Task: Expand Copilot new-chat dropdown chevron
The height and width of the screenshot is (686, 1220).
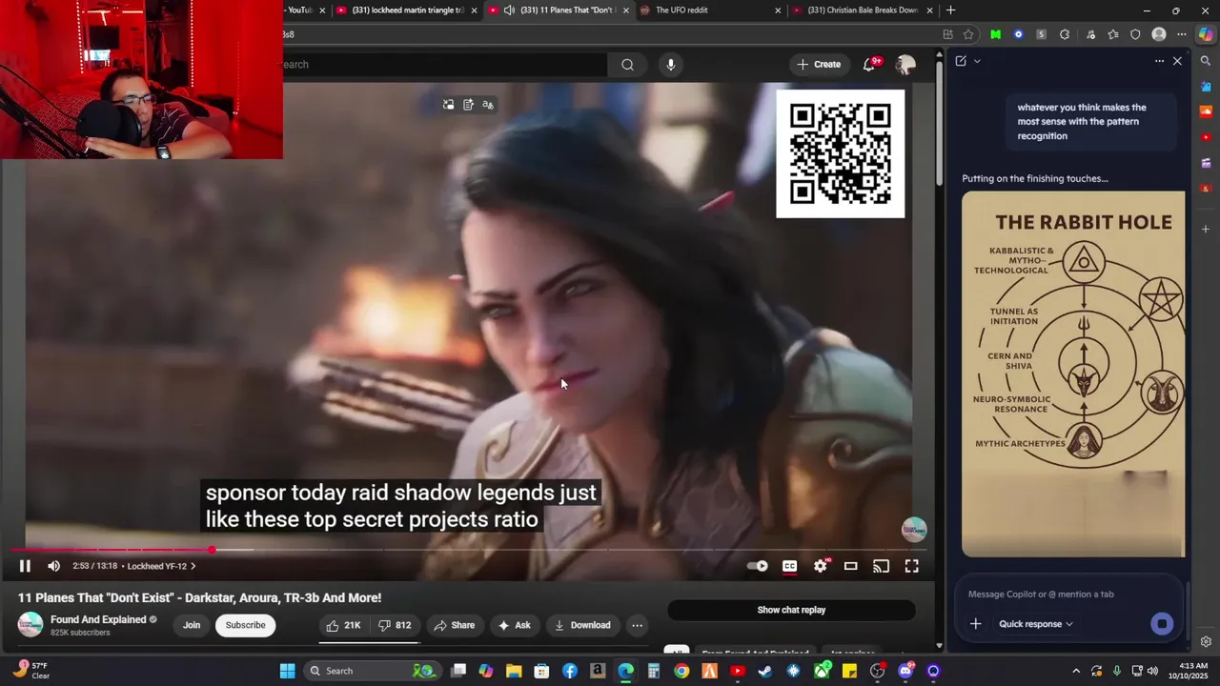Action: pyautogui.click(x=977, y=61)
